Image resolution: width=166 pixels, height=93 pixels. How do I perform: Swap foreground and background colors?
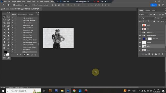pyautogui.click(x=9, y=51)
